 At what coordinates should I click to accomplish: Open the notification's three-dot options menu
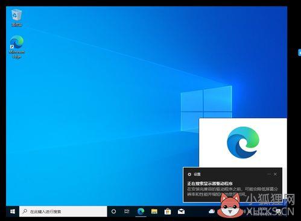point(269,174)
